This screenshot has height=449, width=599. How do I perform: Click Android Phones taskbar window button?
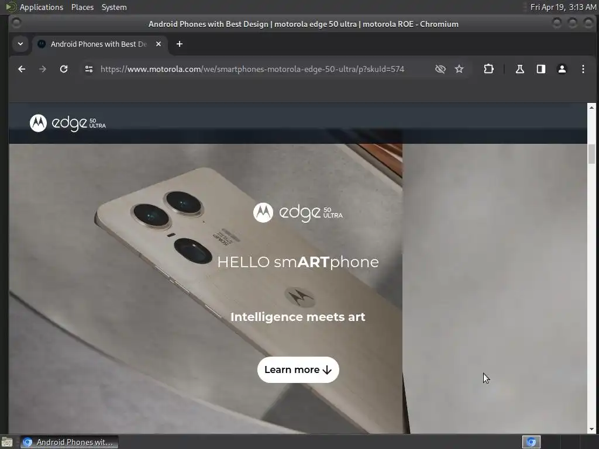coord(69,442)
